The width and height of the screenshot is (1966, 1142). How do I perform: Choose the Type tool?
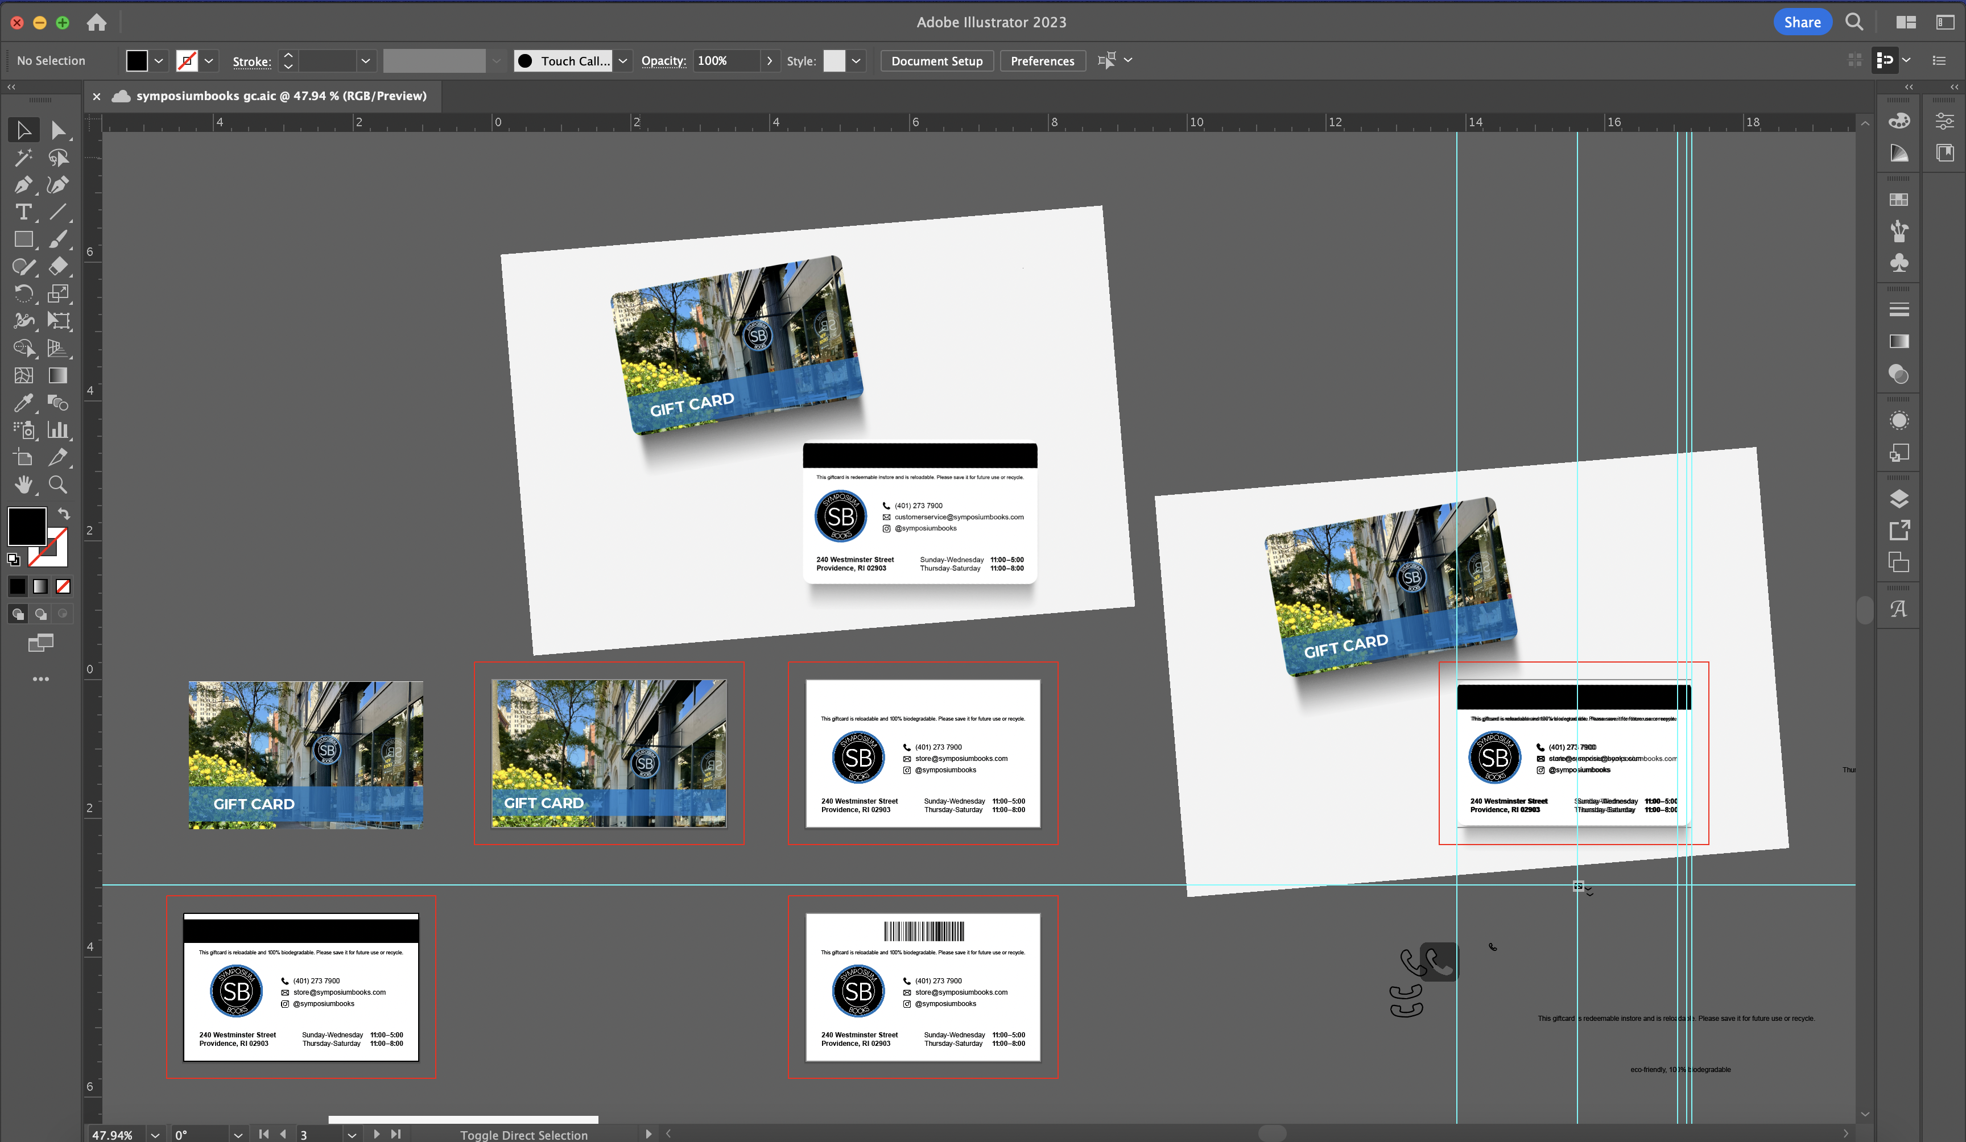click(x=23, y=212)
